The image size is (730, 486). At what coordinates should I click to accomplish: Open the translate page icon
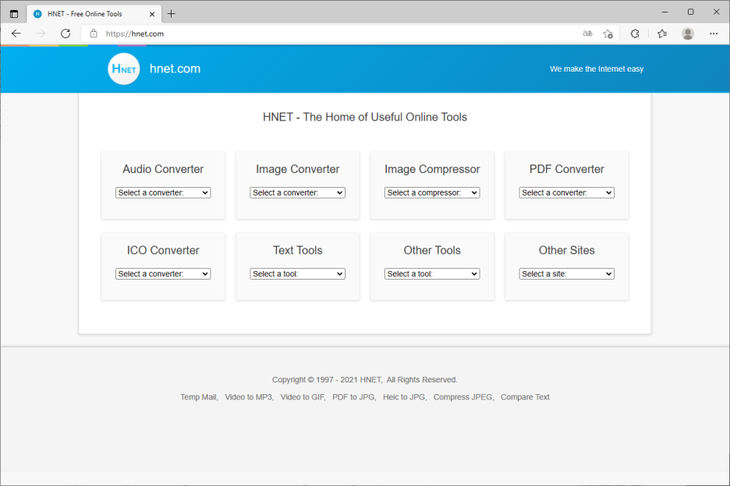pyautogui.click(x=587, y=33)
